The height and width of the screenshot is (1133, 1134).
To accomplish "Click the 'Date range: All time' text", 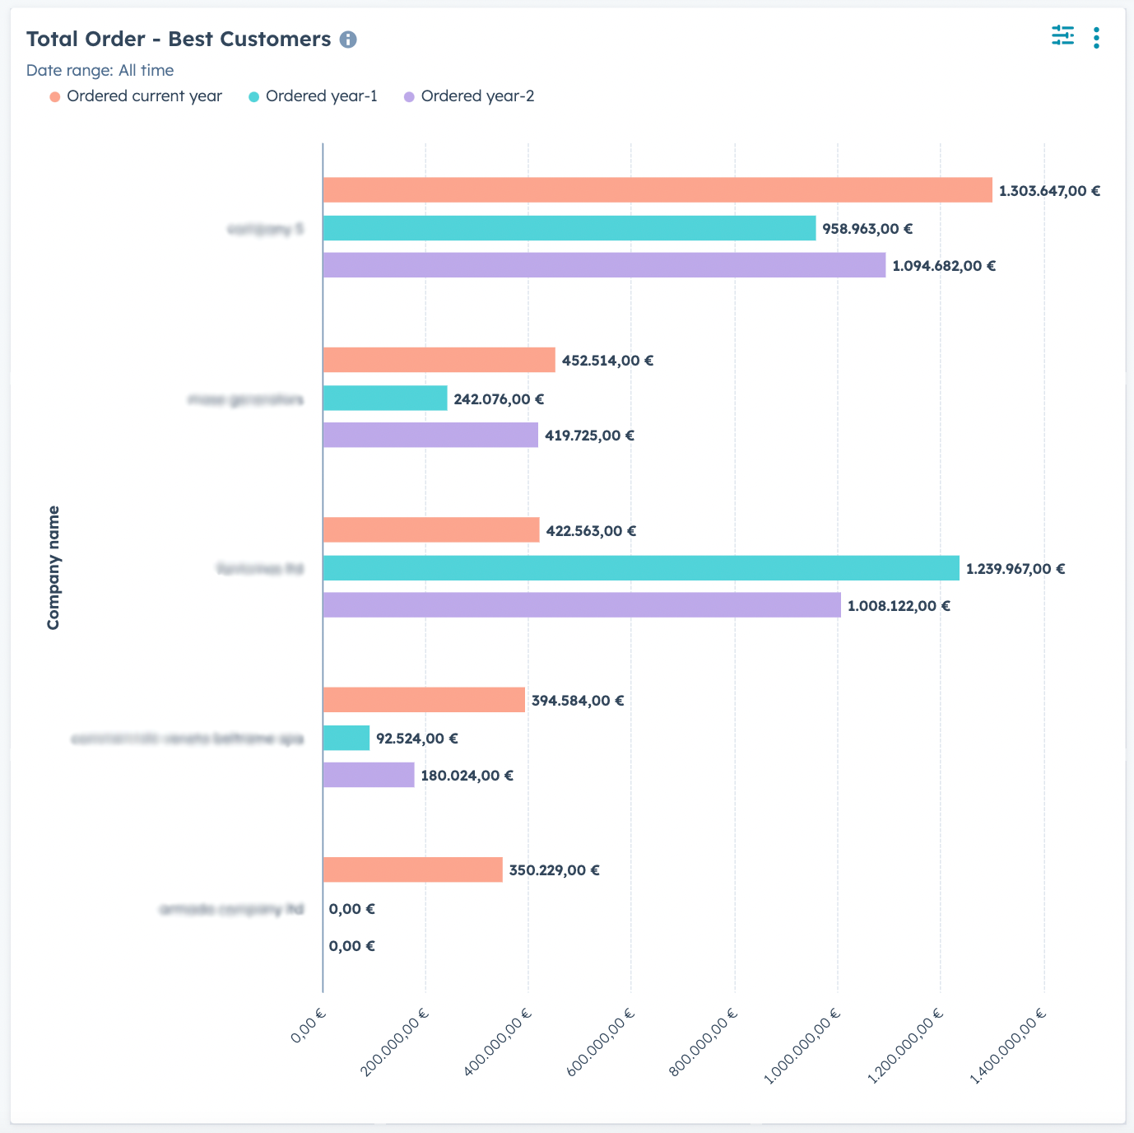I will (100, 71).
